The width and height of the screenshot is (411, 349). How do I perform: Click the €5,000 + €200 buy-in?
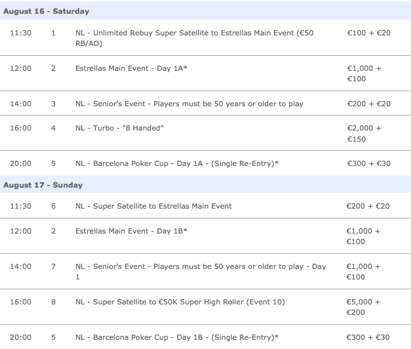point(364,307)
